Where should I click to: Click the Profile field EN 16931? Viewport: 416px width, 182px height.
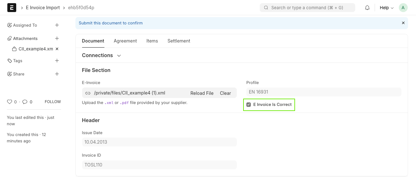(324, 92)
